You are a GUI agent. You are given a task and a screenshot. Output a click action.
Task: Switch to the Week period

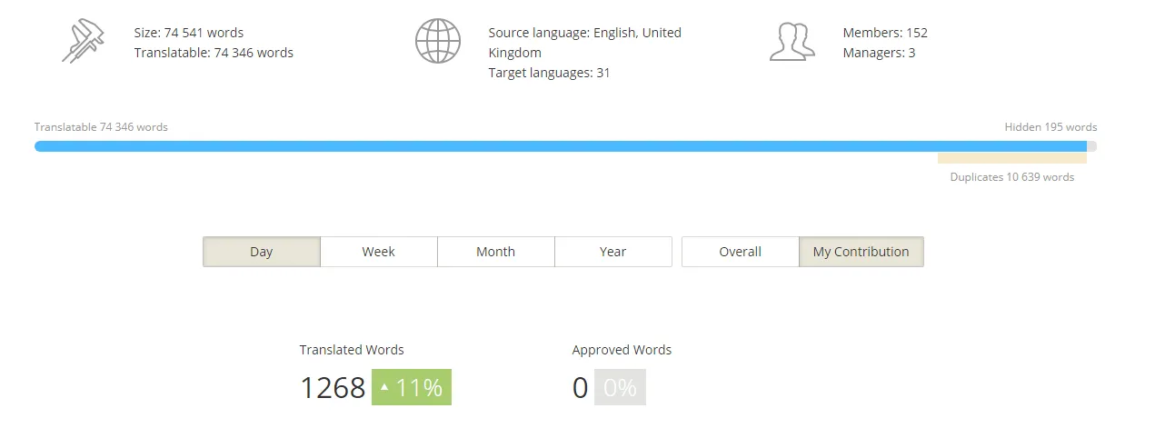pyautogui.click(x=379, y=252)
